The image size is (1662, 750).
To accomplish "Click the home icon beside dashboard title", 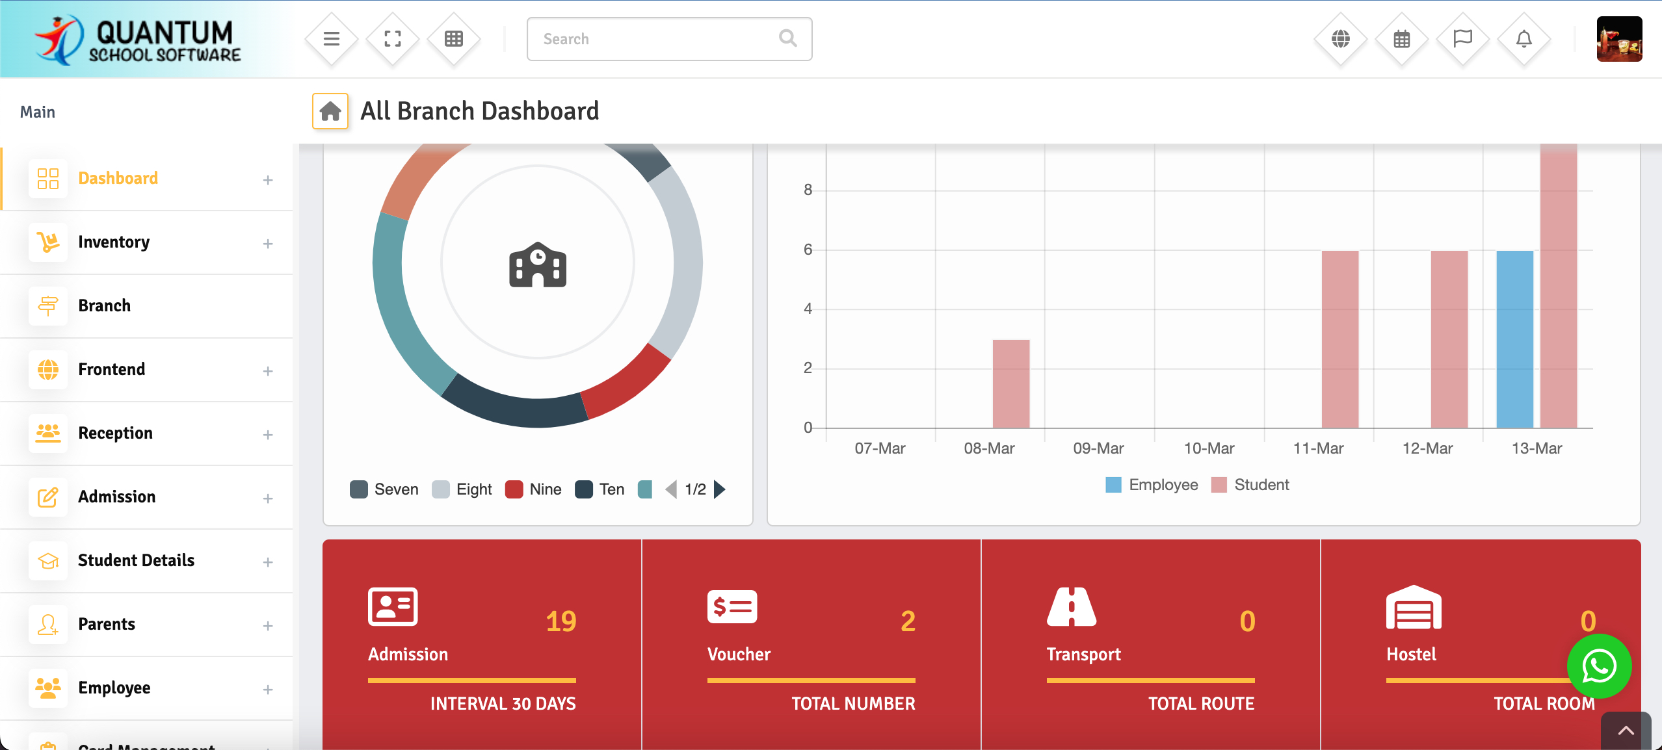I will [x=330, y=111].
